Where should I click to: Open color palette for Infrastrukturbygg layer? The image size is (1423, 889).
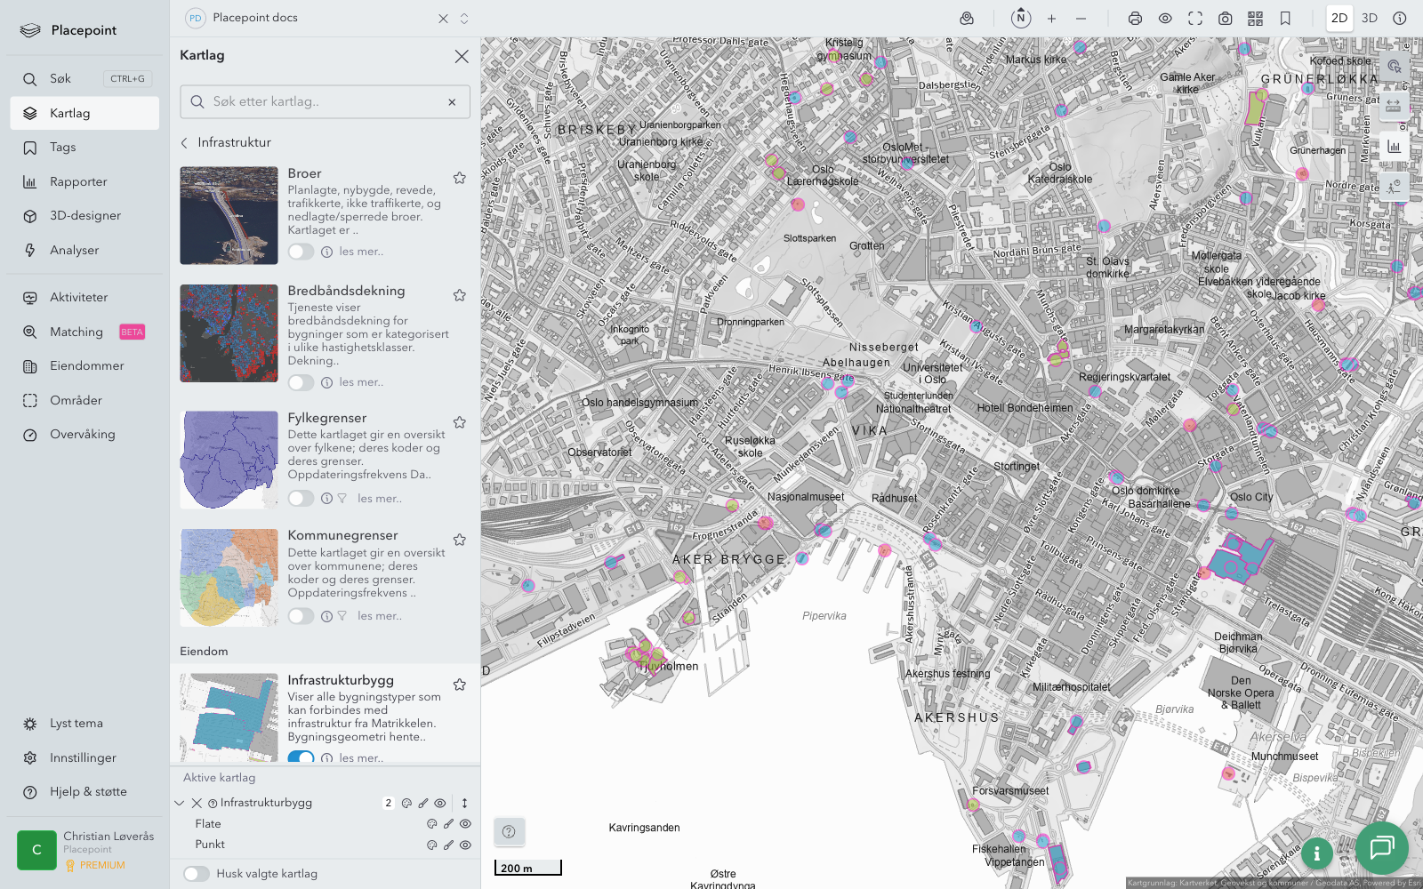[406, 803]
